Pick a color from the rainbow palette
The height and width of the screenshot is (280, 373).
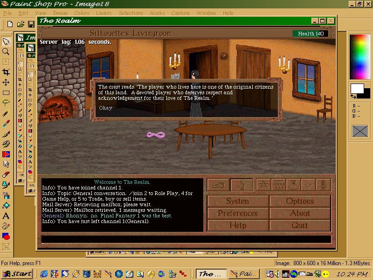(359, 56)
